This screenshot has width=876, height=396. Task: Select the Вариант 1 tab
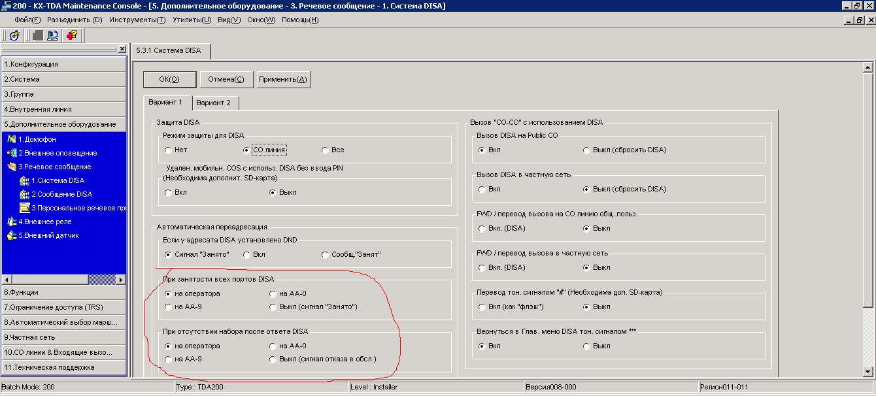166,103
